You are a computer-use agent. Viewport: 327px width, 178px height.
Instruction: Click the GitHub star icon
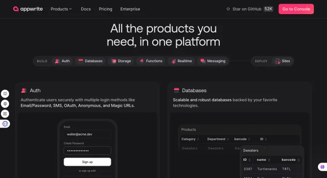228,9
